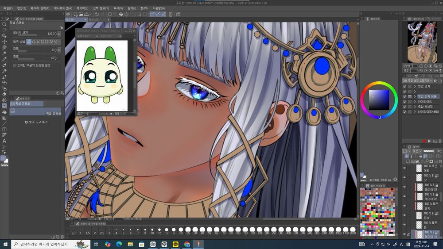Open the 레이어(L) menu
Viewport: 443px width, 249px height.
point(82,8)
